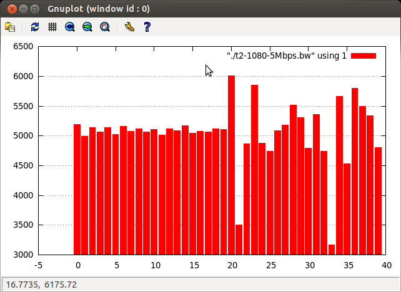The image size is (401, 292).
Task: Click the shortest bar near x=33
Action: coord(332,250)
